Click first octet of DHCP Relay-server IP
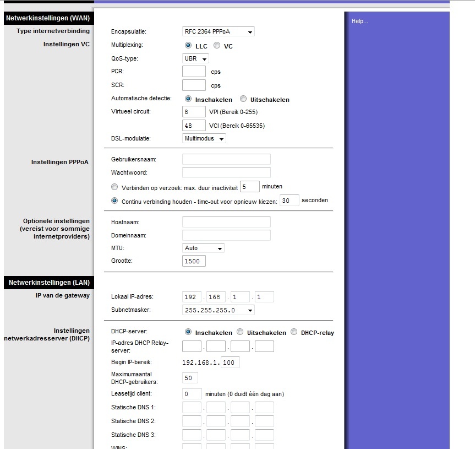 coord(192,346)
